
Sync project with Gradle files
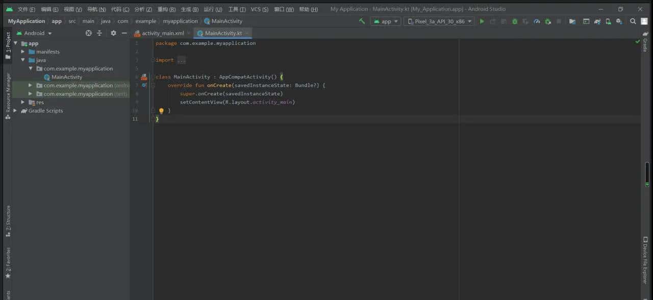[571, 21]
